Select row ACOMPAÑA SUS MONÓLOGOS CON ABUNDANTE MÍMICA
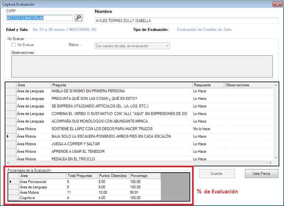Viewport: 284px width, 206px height. [x=139, y=121]
